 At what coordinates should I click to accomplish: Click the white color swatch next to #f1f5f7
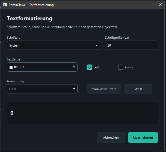point(11,67)
